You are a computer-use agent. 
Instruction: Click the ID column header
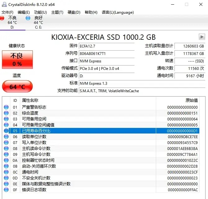[x=15, y=100]
